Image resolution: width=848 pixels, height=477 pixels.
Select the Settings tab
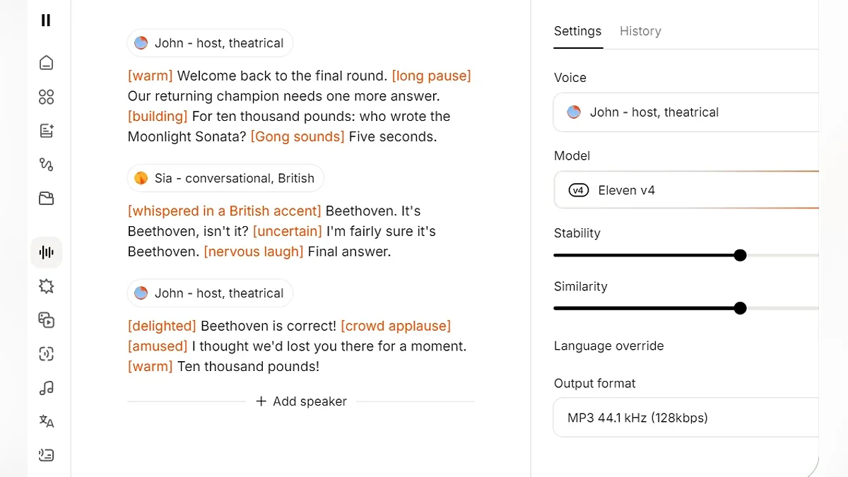coord(577,31)
